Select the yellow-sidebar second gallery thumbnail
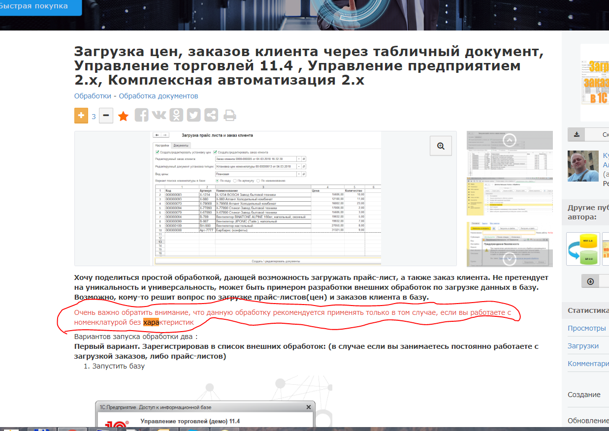This screenshot has height=431, width=609. click(x=510, y=196)
